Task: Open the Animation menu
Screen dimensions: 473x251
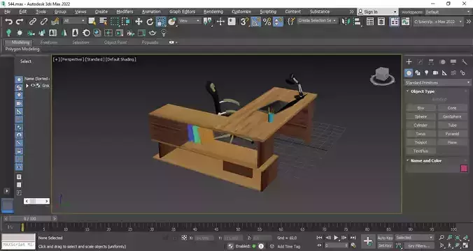Action: [x=151, y=11]
